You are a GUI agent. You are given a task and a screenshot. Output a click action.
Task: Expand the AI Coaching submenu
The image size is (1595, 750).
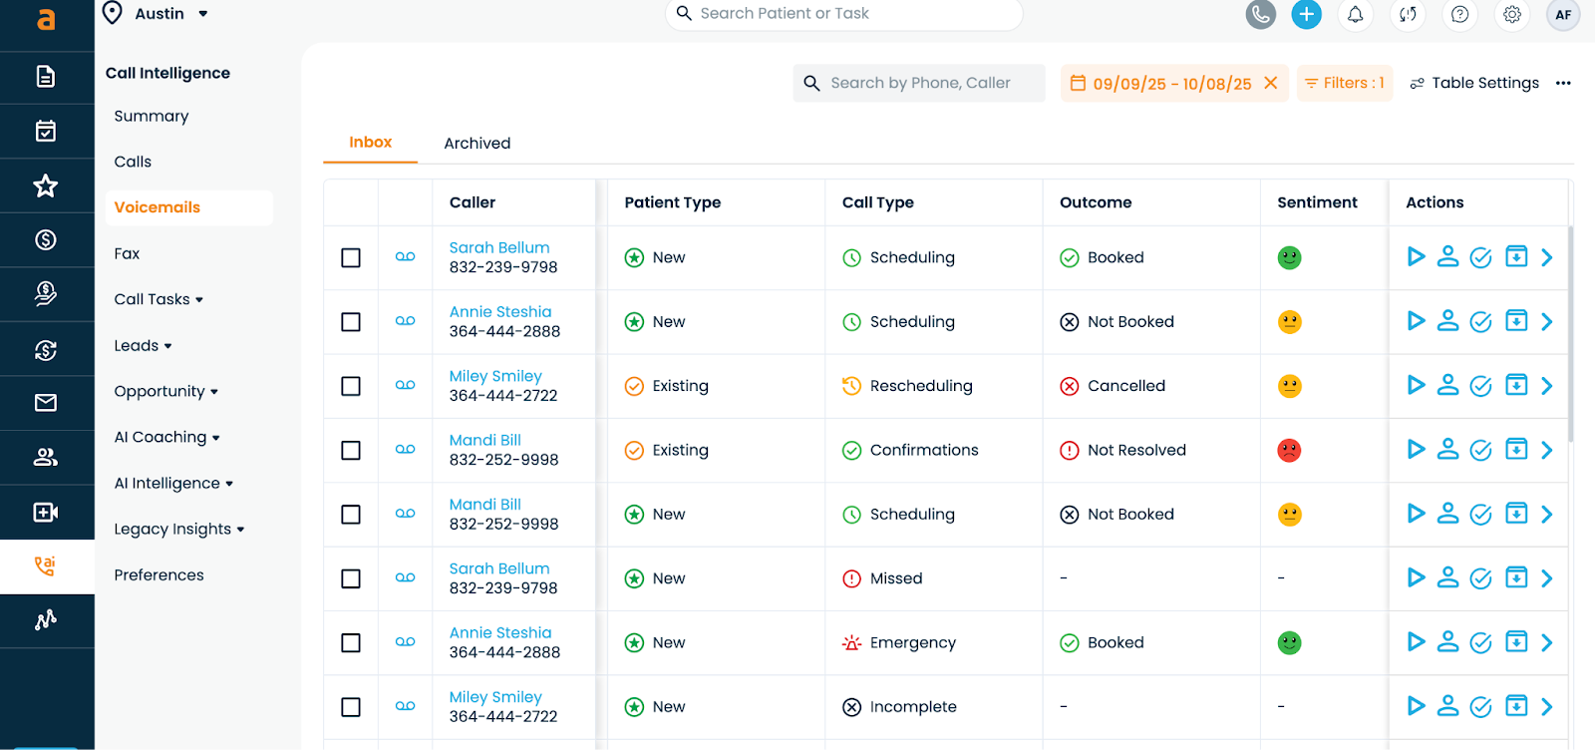[166, 437]
